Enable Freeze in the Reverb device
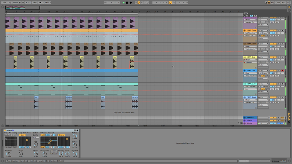 tap(54, 150)
